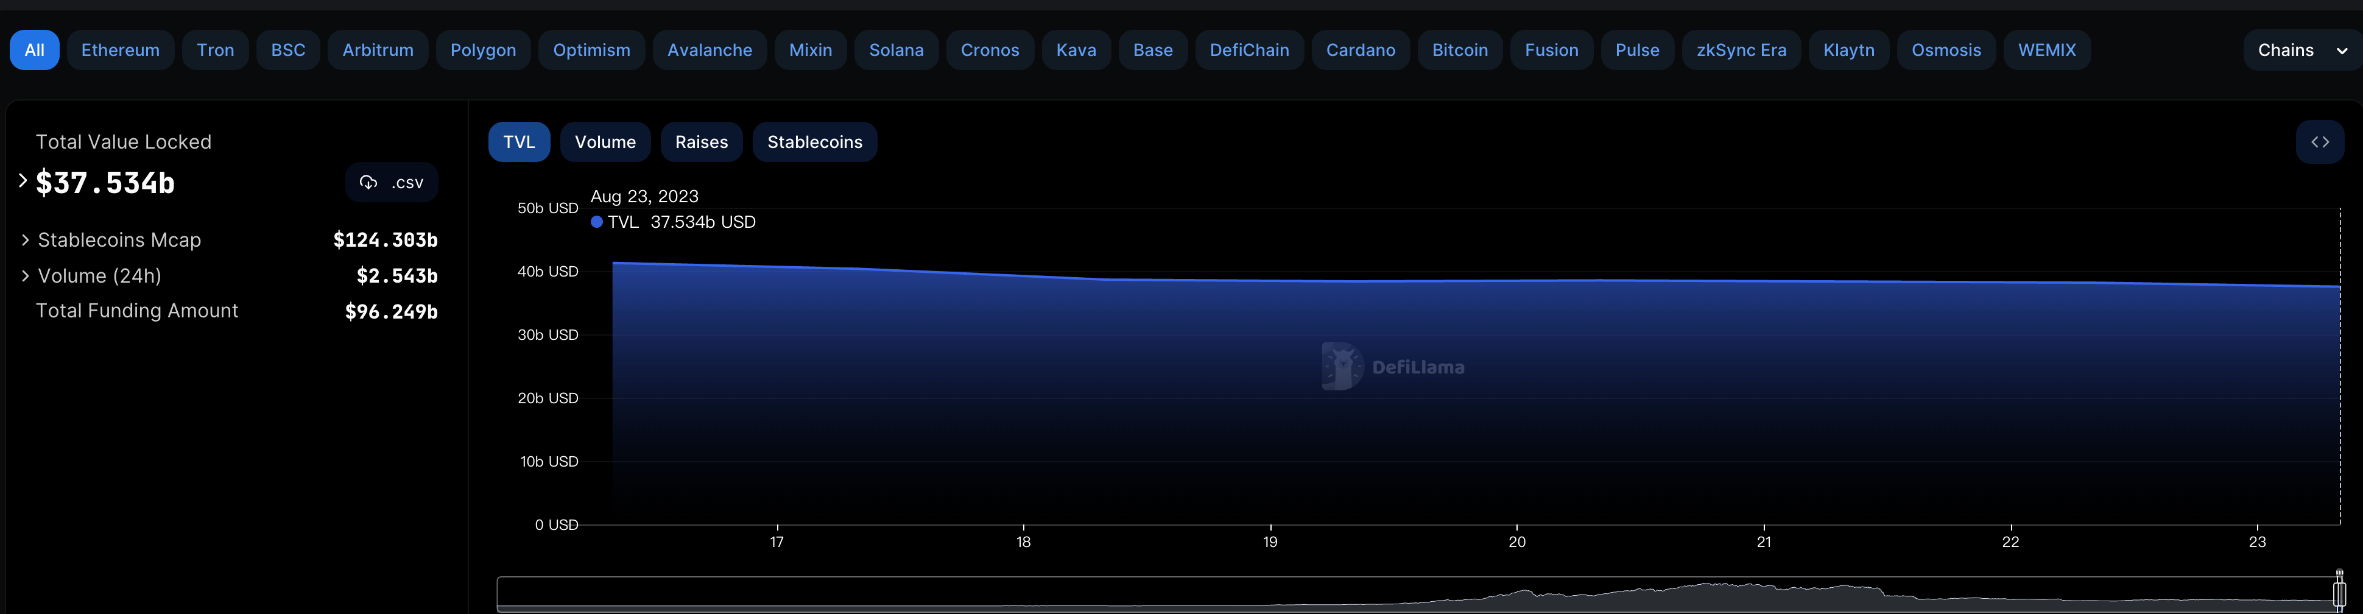The image size is (2363, 614).
Task: Click the chart timeline overview bar
Action: [x=1418, y=594]
